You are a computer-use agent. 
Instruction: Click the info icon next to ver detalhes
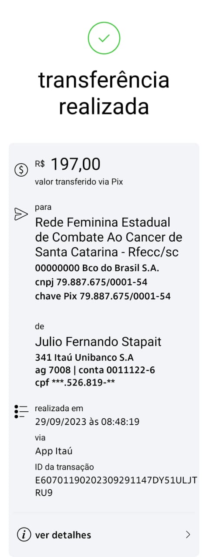point(23,534)
